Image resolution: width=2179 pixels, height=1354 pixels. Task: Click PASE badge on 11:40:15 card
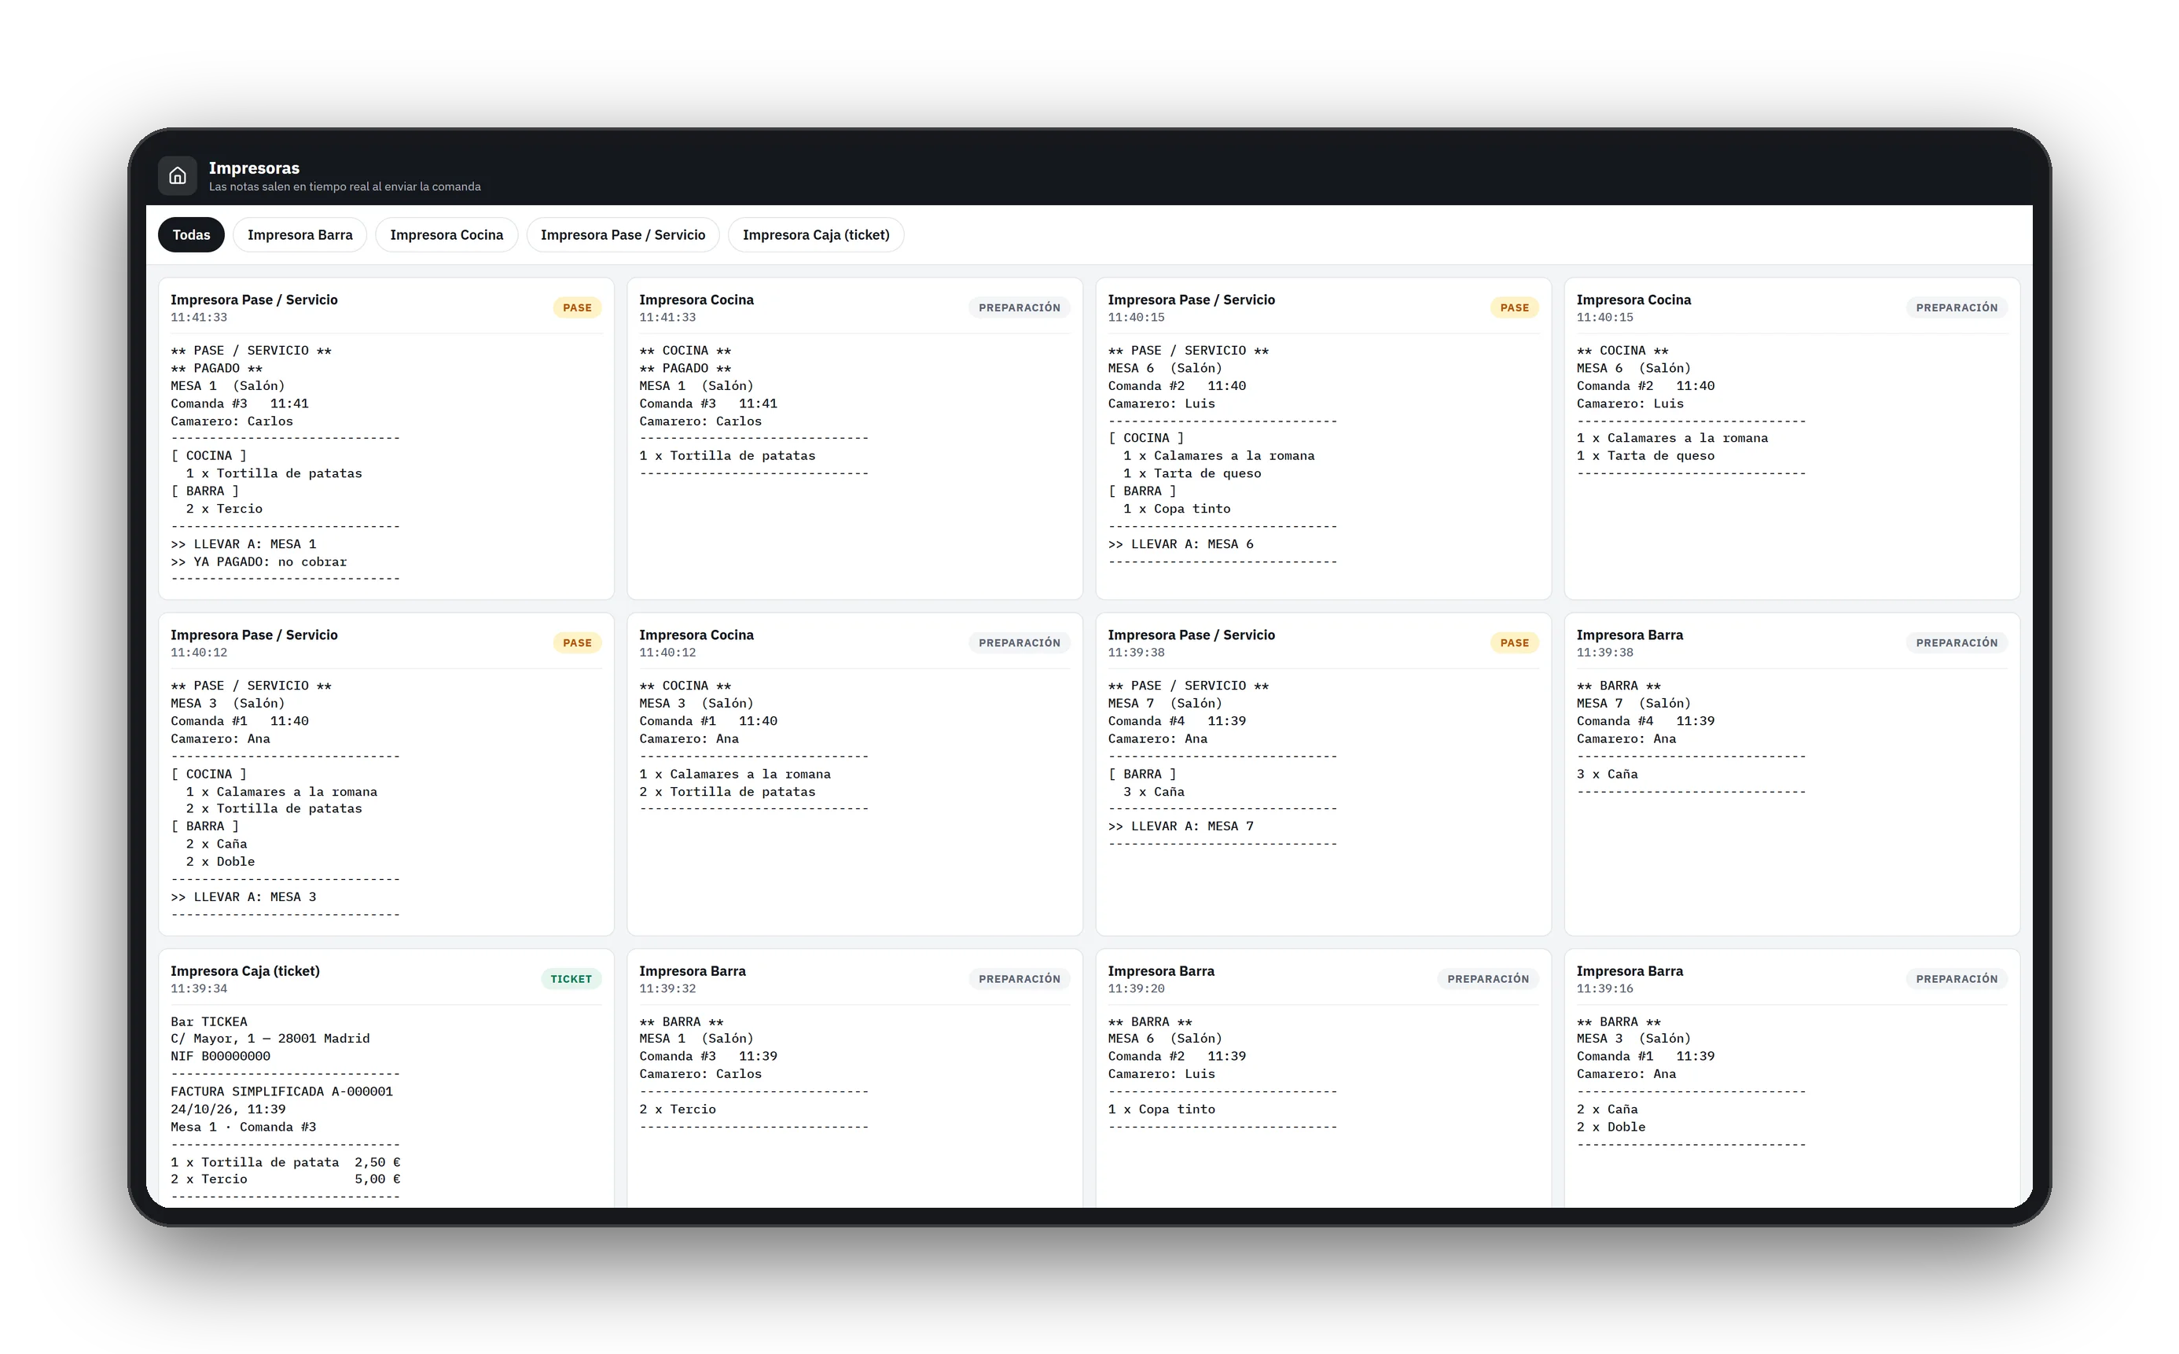click(1515, 307)
